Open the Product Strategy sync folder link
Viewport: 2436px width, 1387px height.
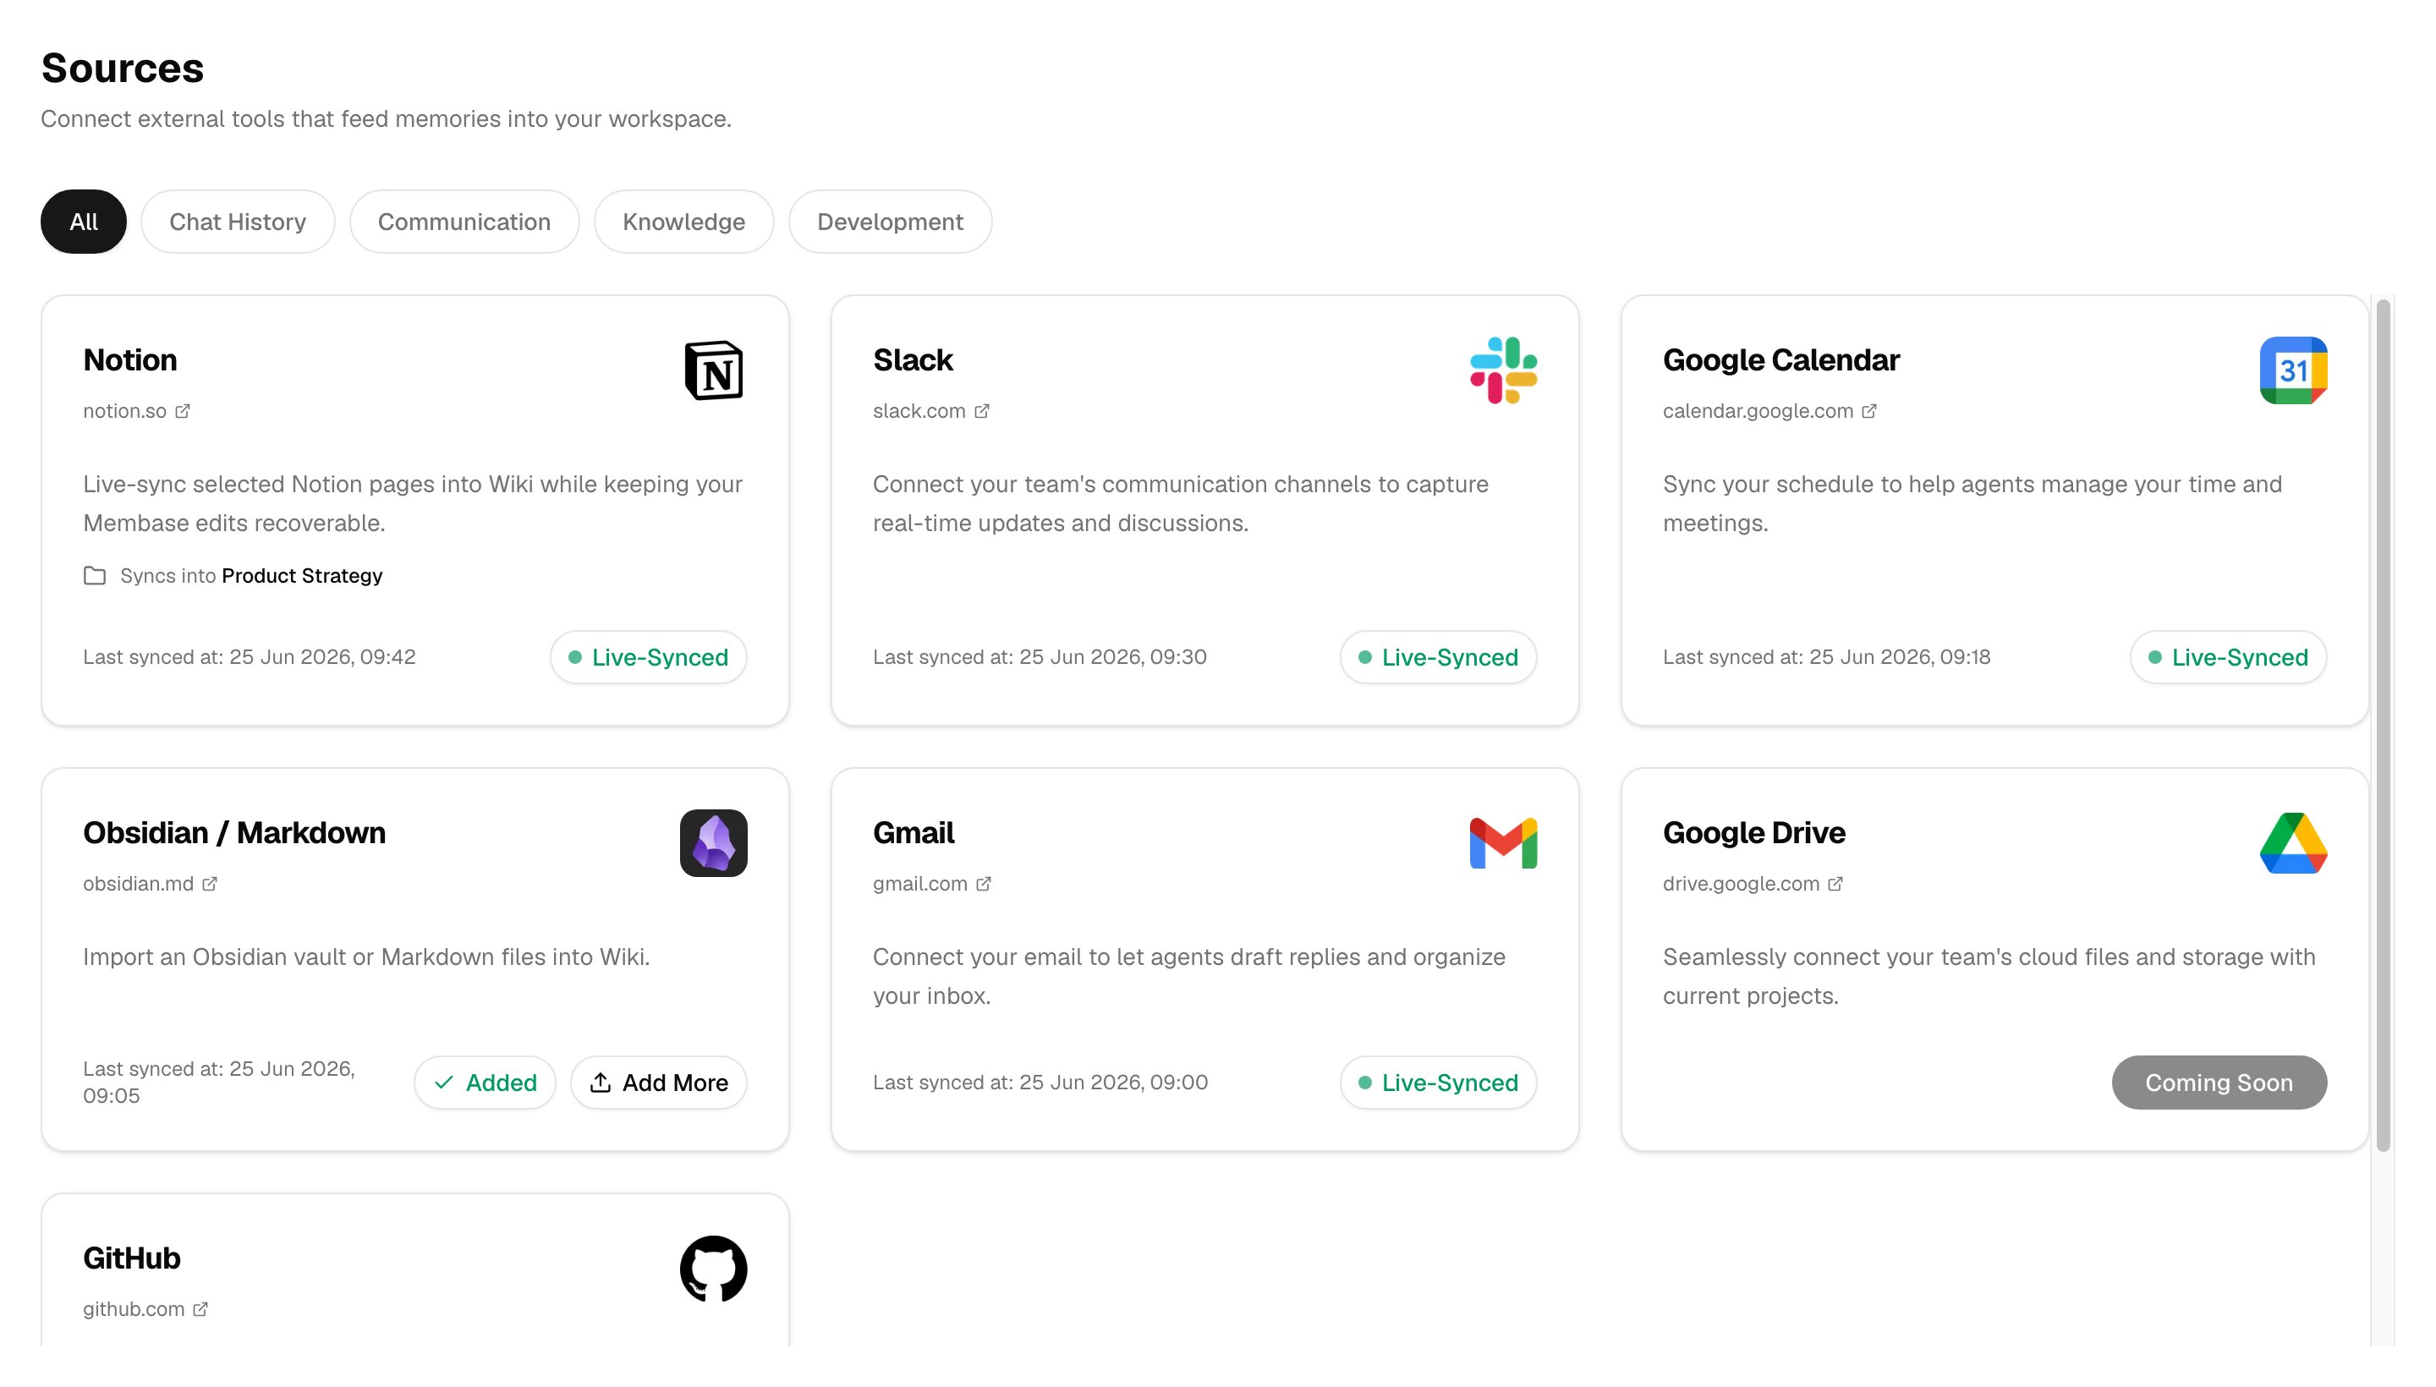[x=302, y=575]
